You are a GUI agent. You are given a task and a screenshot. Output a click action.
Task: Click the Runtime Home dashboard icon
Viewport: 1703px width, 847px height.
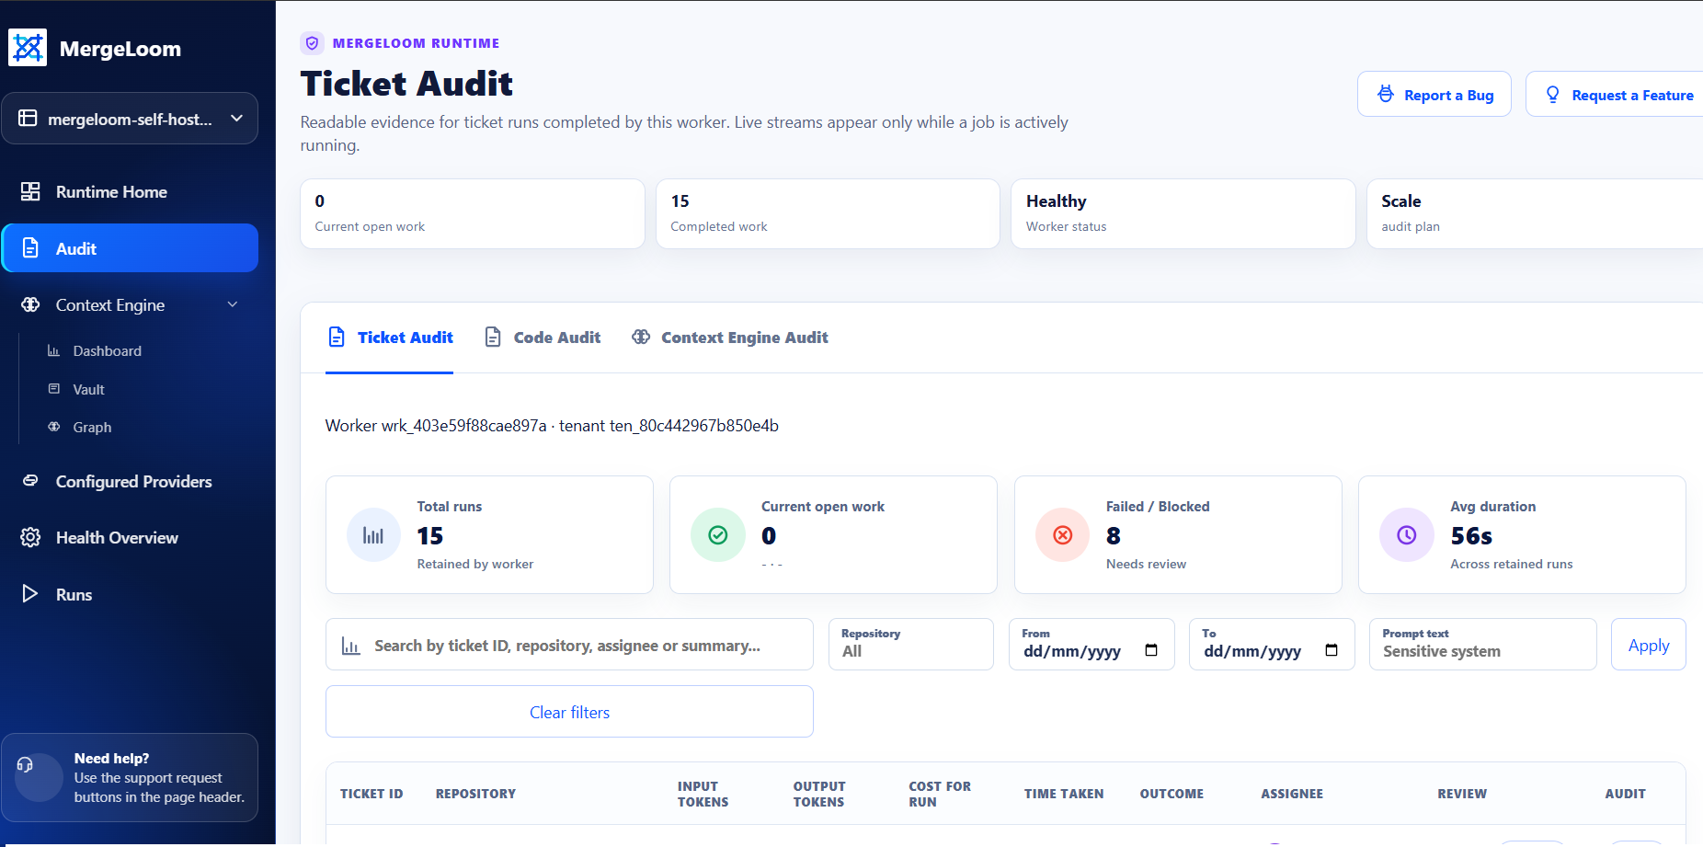click(30, 191)
